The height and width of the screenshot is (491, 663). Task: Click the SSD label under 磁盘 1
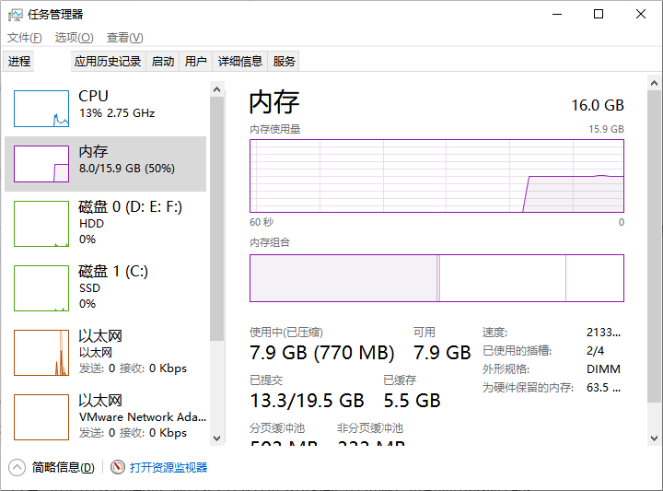89,288
